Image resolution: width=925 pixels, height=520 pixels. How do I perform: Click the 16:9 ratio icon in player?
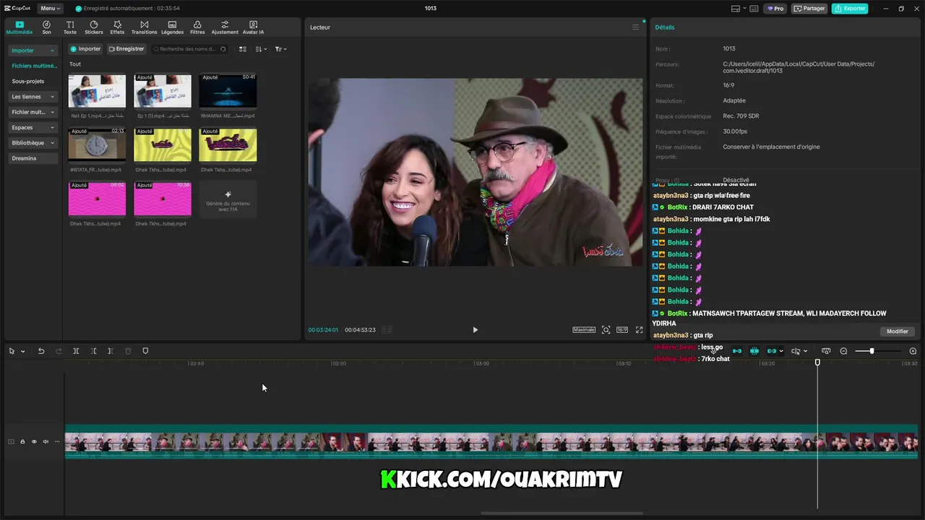pyautogui.click(x=622, y=329)
